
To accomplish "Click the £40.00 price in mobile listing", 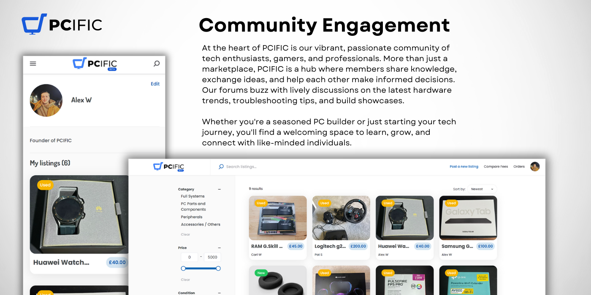I will click(x=117, y=262).
